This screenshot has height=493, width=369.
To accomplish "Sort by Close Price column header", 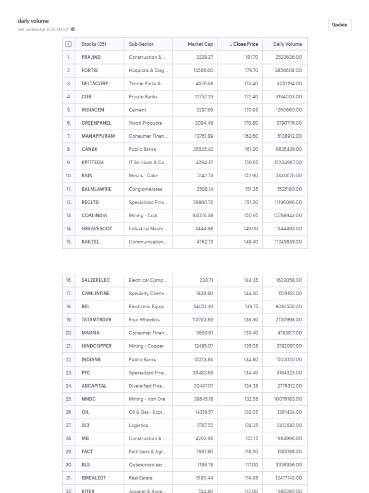I will 244,44.
